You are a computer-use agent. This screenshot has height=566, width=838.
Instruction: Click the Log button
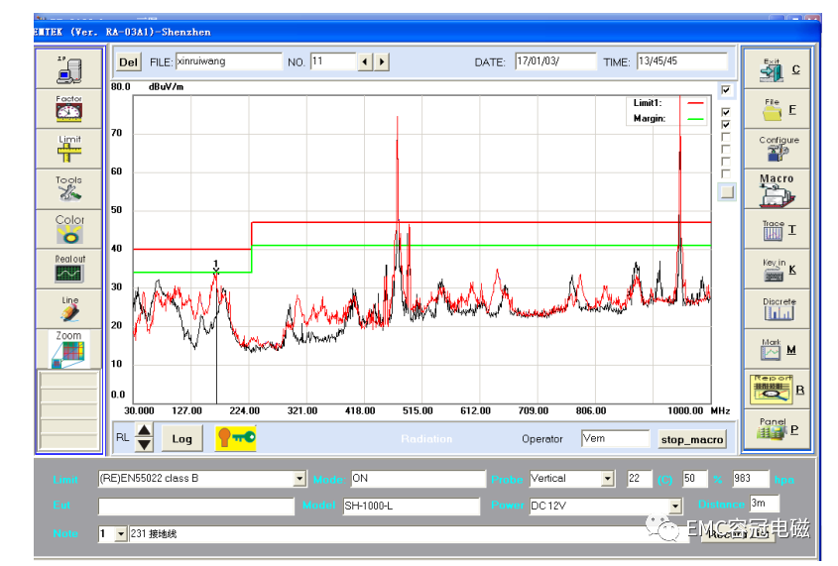(x=181, y=438)
